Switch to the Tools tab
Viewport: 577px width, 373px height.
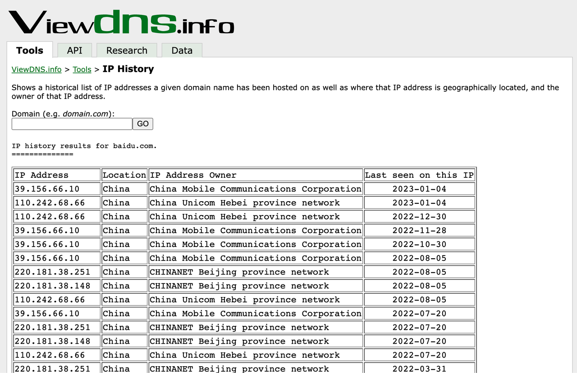[x=30, y=50]
